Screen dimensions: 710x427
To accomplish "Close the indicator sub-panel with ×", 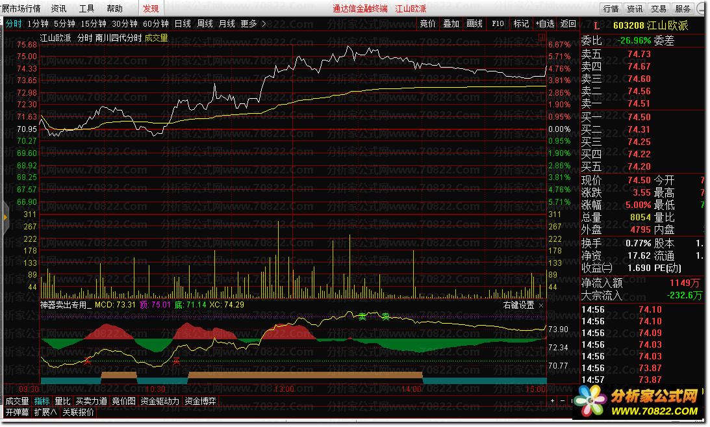I will 541,305.
